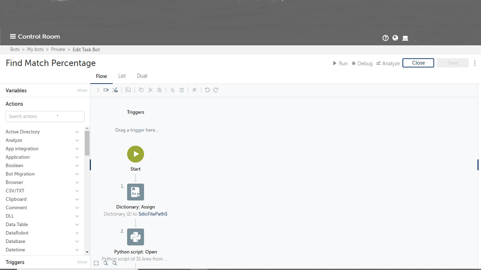Image resolution: width=481 pixels, height=270 pixels.
Task: Click the fit-to-screen canvas icon
Action: click(96, 263)
